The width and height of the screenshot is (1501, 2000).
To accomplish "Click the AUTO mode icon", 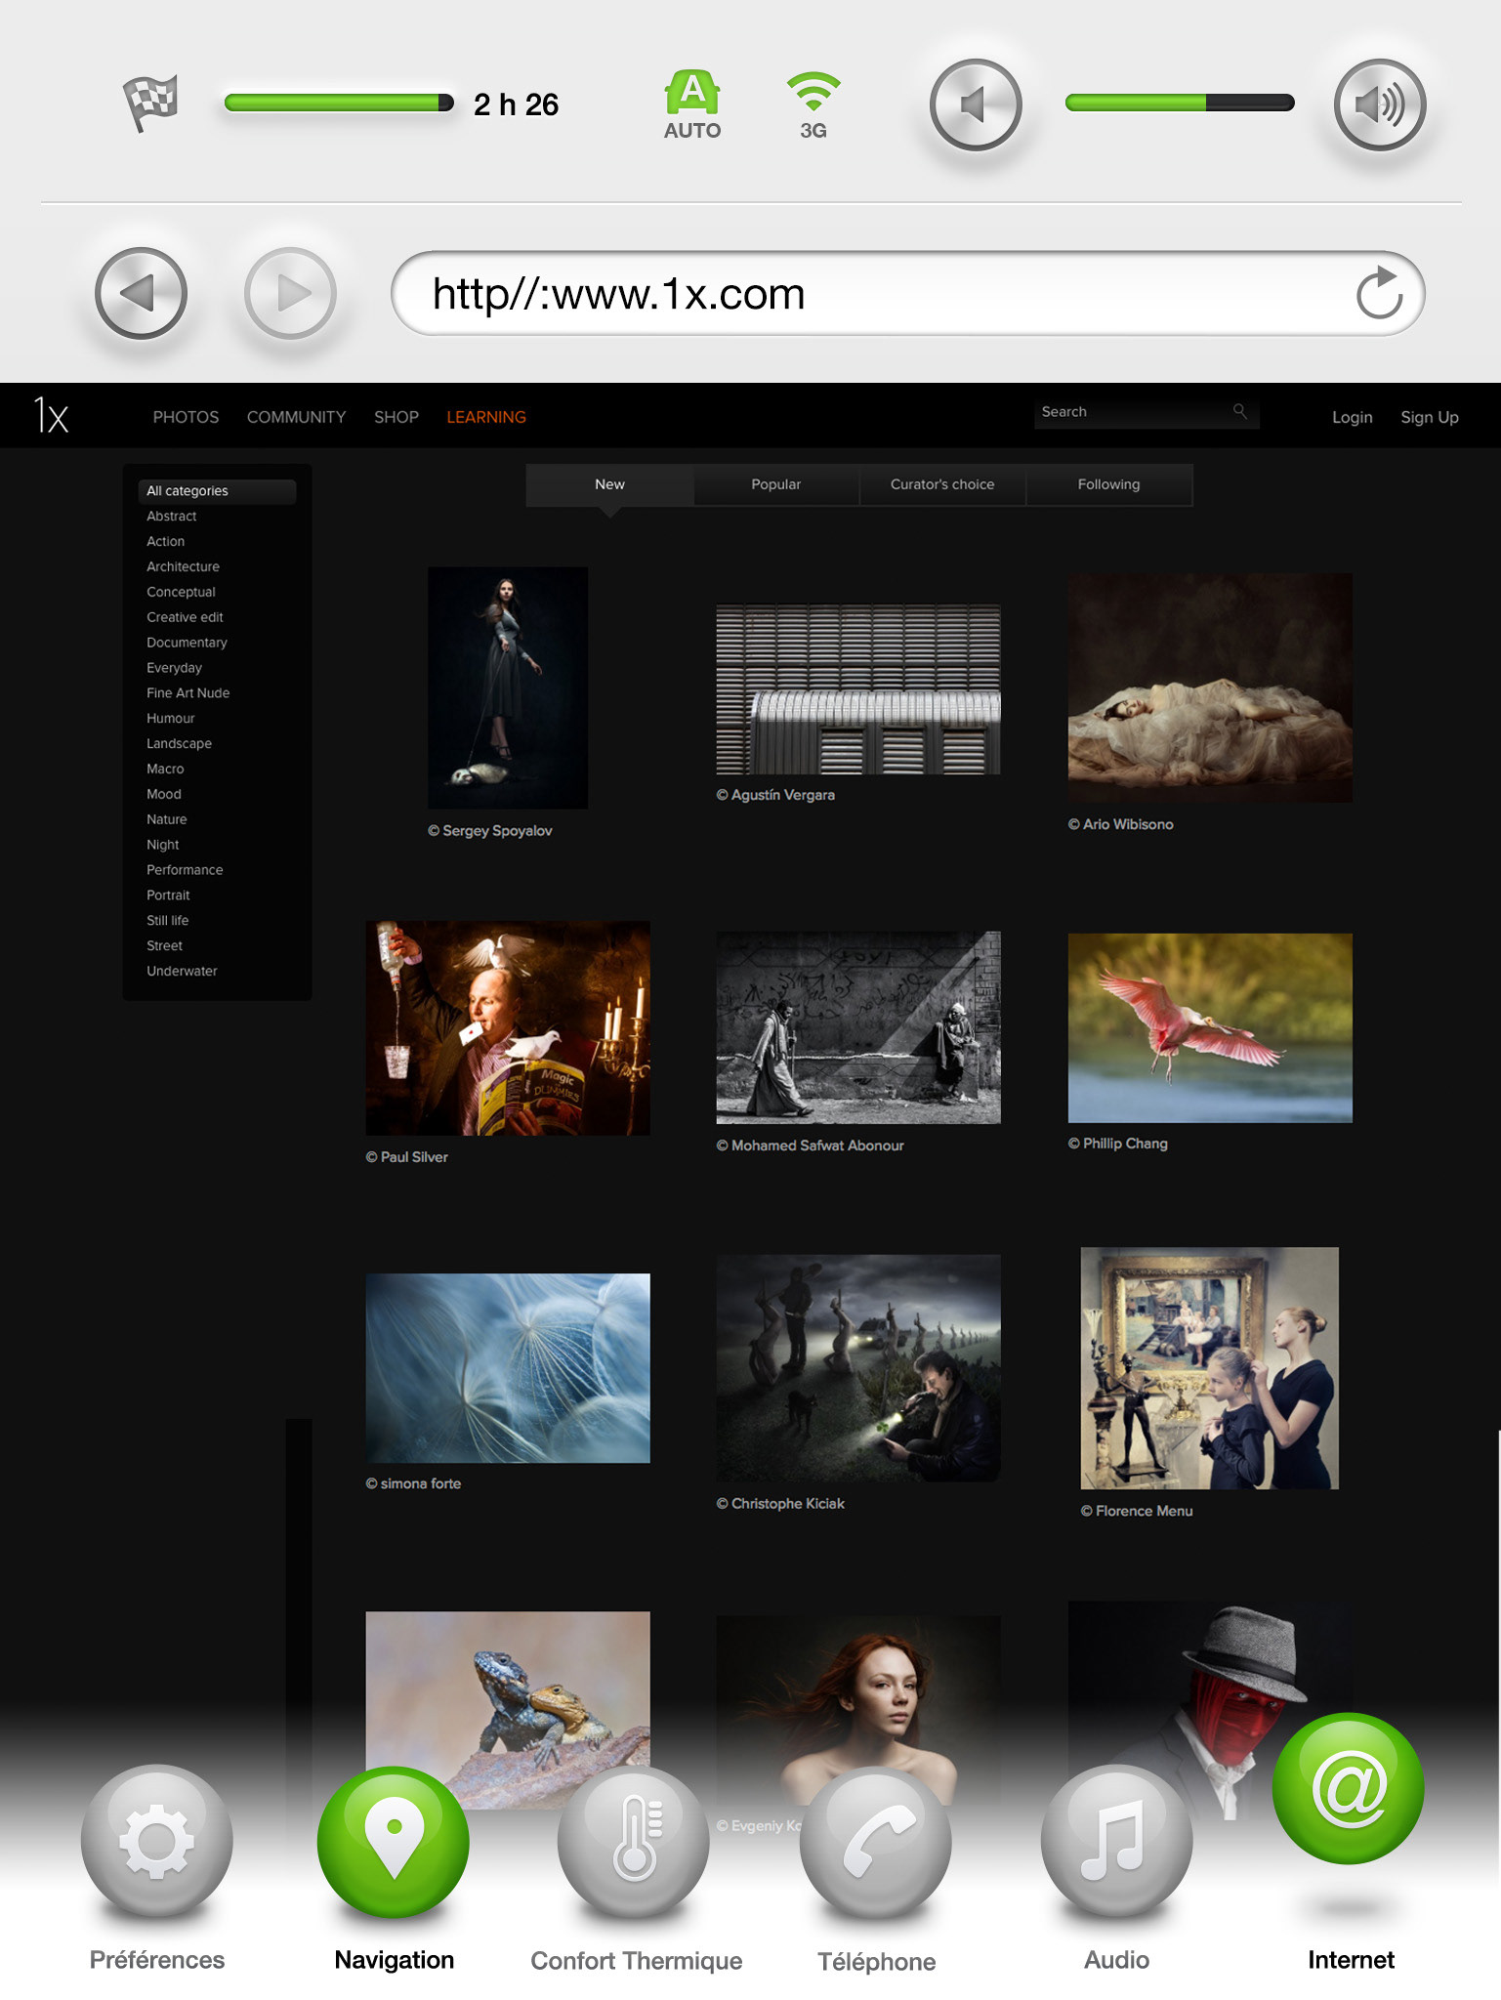I will (692, 104).
